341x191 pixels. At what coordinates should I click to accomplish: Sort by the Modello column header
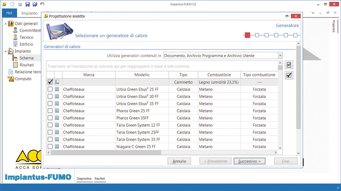pos(142,75)
